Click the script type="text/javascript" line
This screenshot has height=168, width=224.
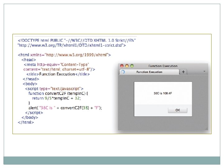(x=54, y=89)
